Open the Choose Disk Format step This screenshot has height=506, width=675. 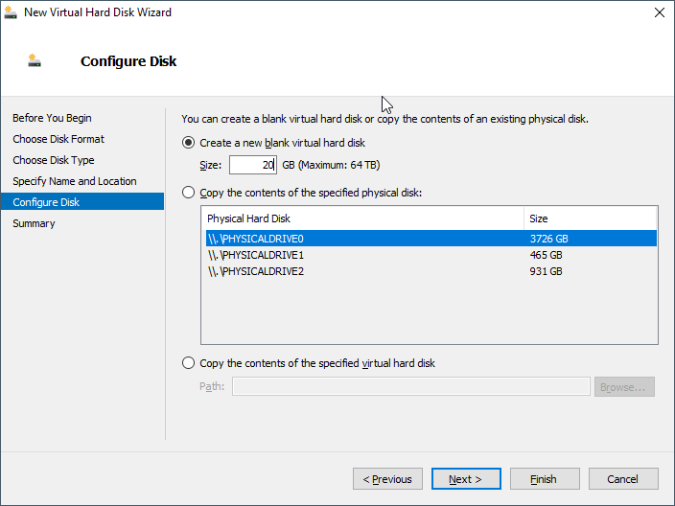[58, 139]
